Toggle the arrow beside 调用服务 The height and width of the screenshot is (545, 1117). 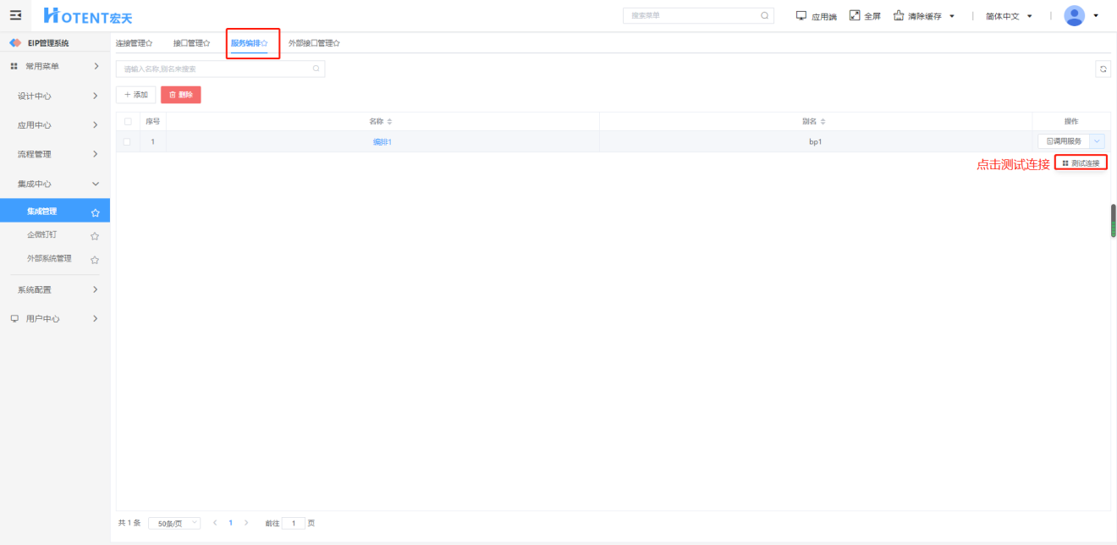pyautogui.click(x=1097, y=141)
